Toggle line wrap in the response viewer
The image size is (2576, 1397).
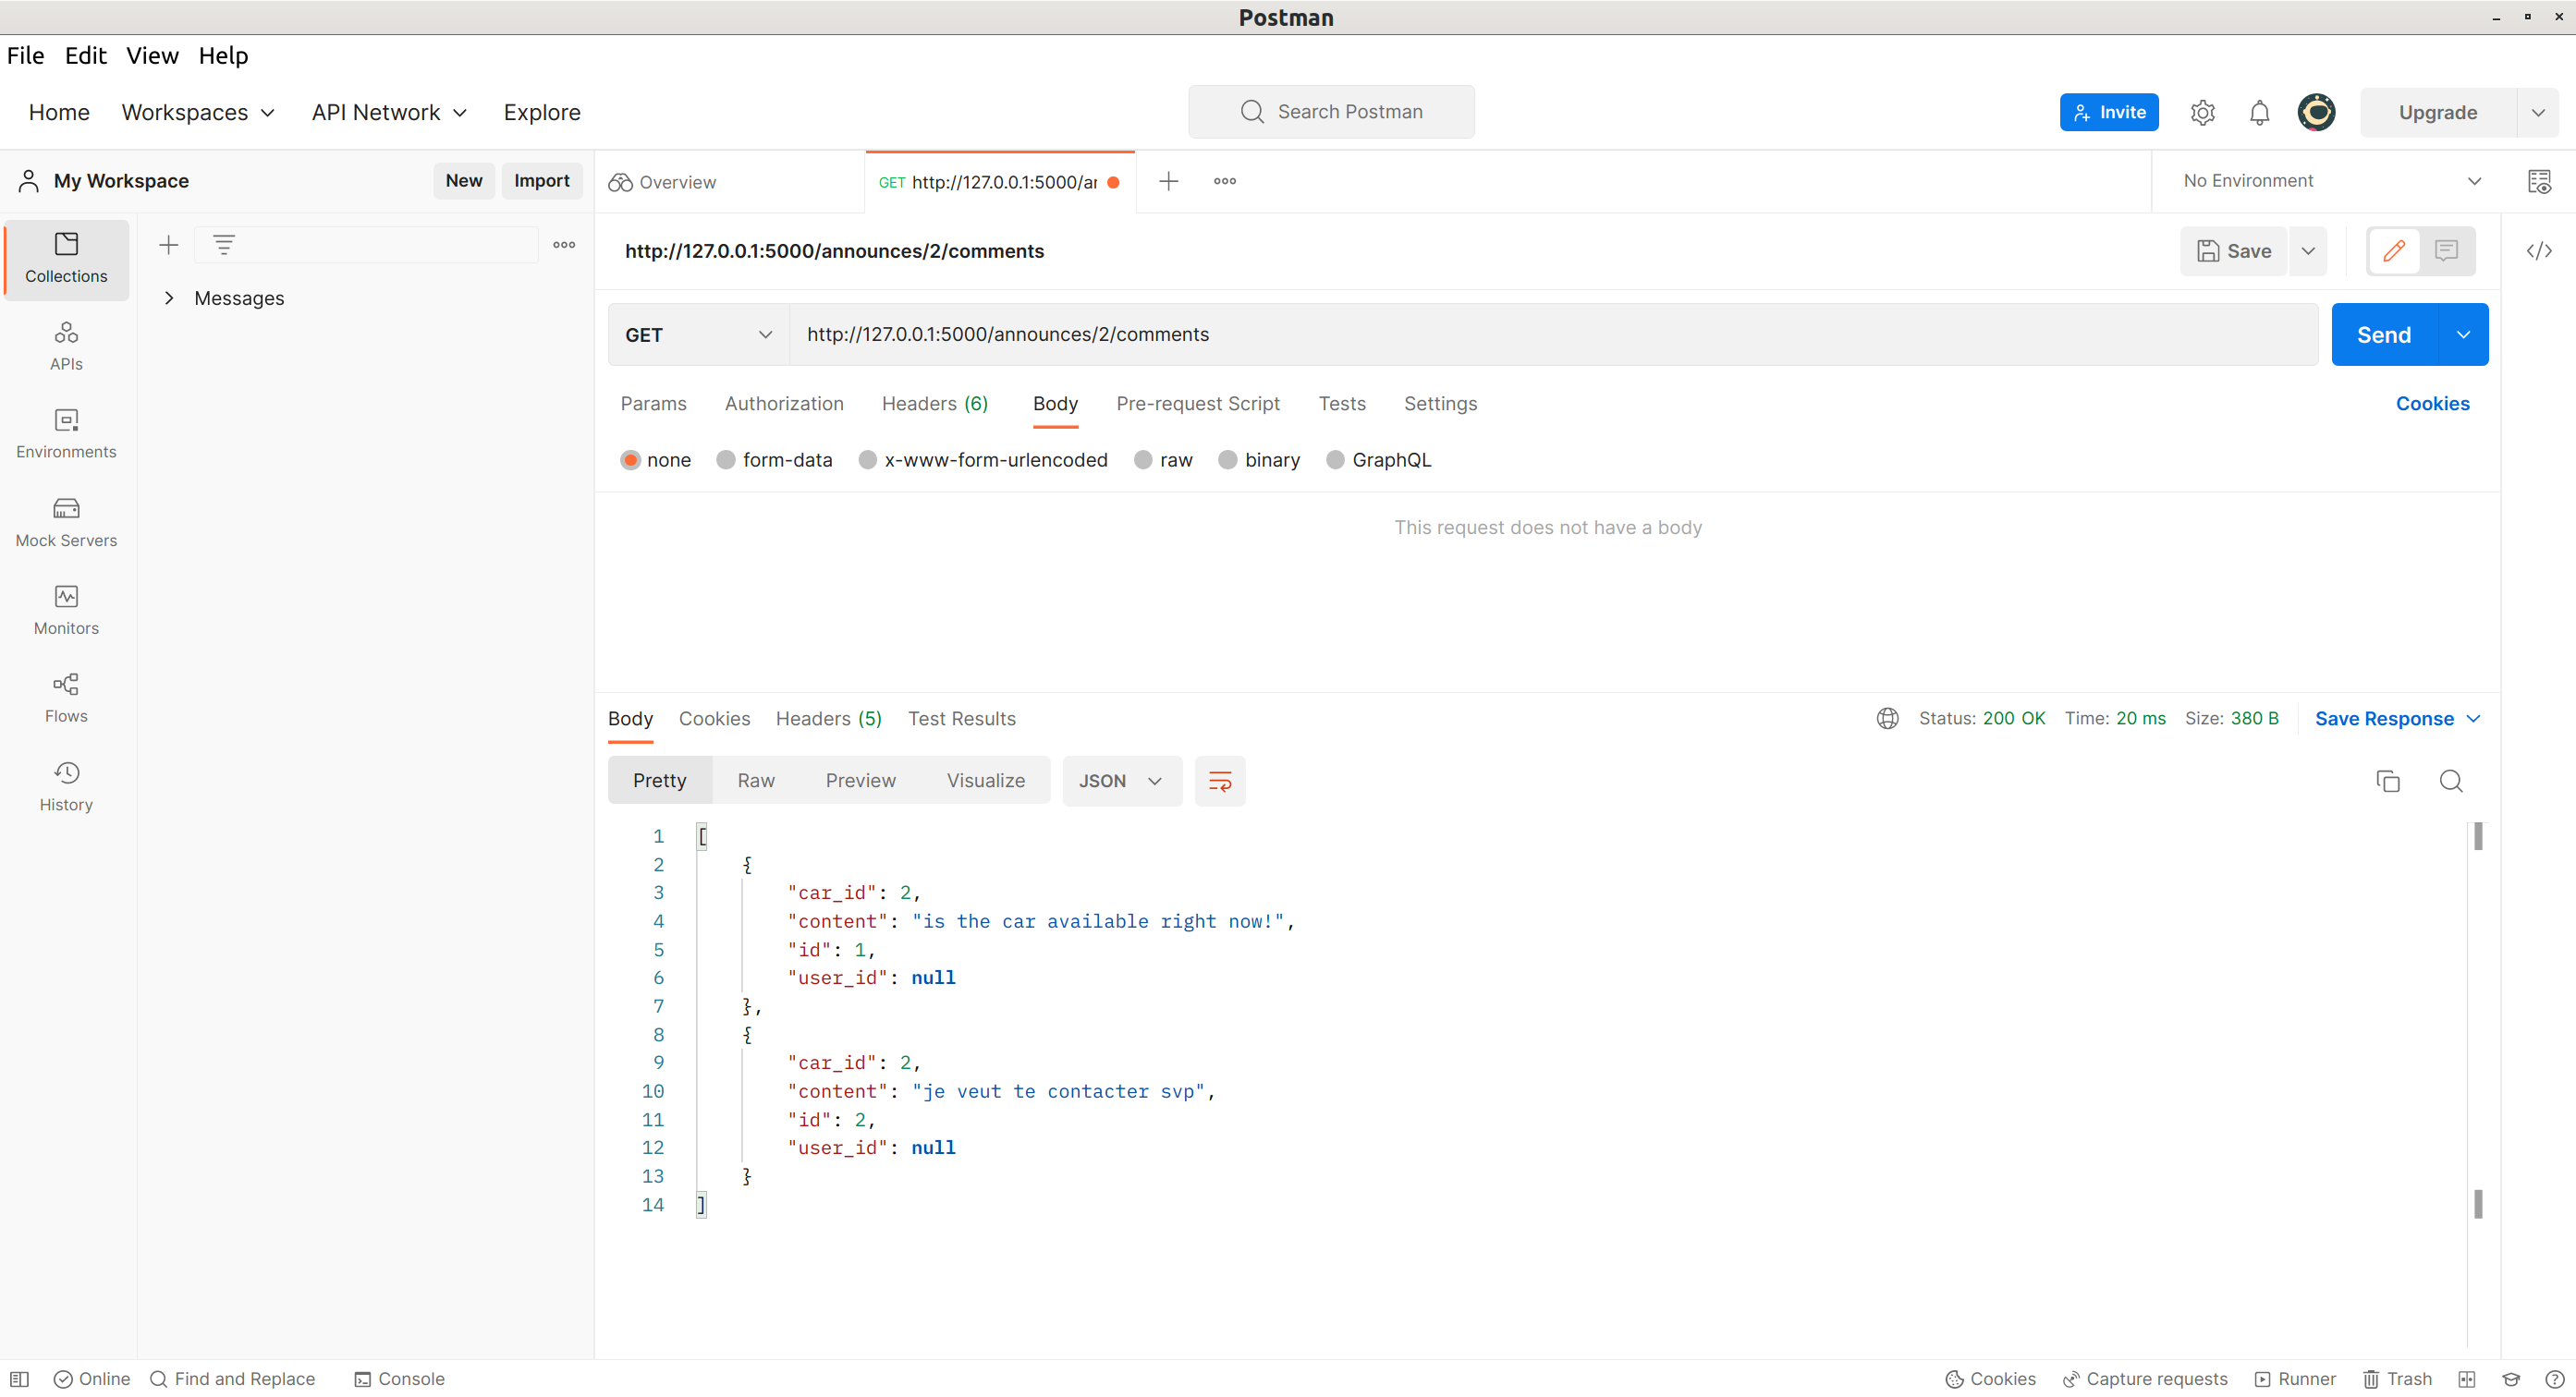1219,781
